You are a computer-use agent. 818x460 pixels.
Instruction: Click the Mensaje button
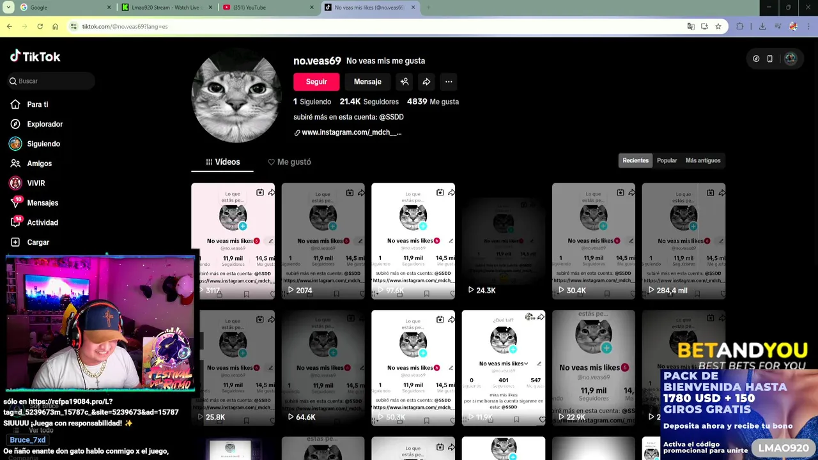tap(367, 82)
